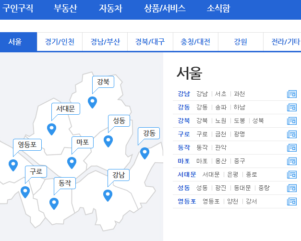Click map pin below 서대문 label
This screenshot has height=241, width=301.
[x=52, y=129]
